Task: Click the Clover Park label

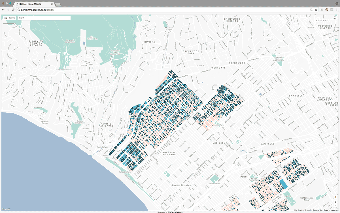Action: [288, 196]
